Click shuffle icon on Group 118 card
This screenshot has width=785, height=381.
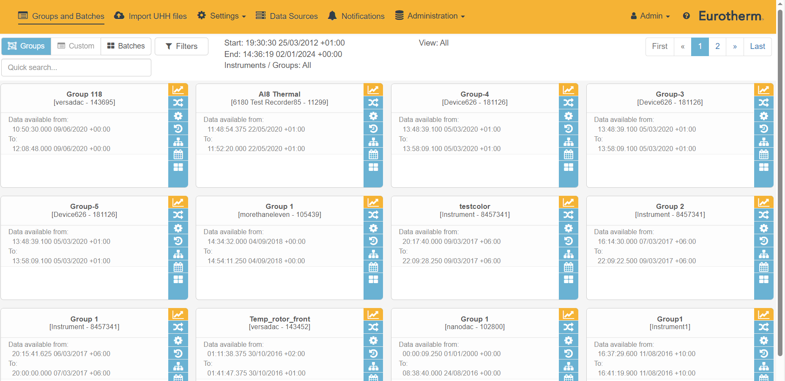[178, 103]
